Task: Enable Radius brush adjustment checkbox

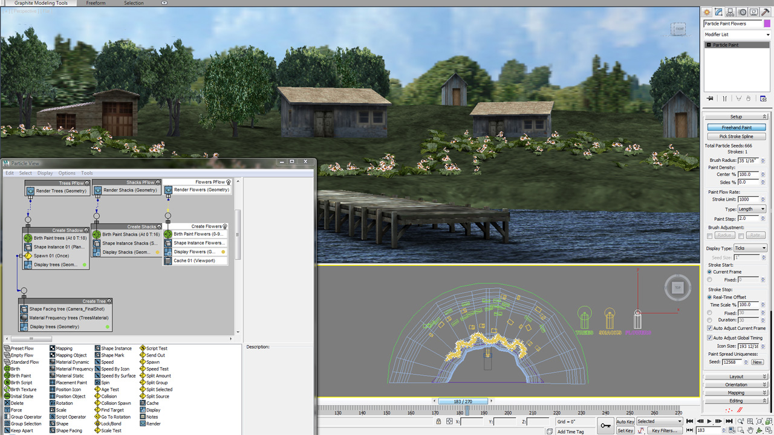Action: [710, 235]
